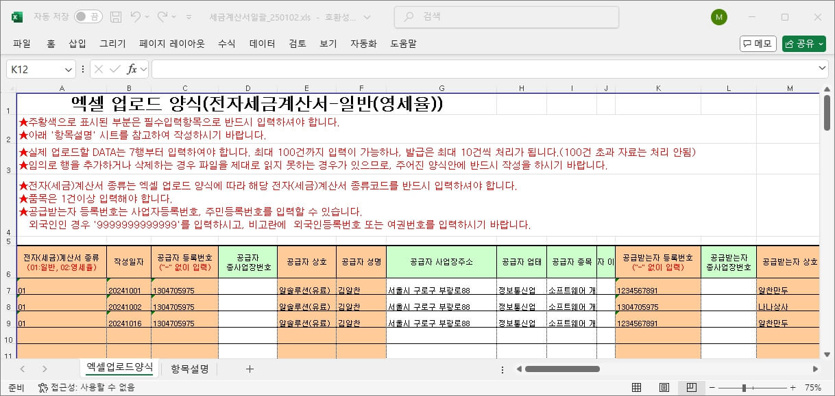
Task: Select column header K
Action: 658,88
